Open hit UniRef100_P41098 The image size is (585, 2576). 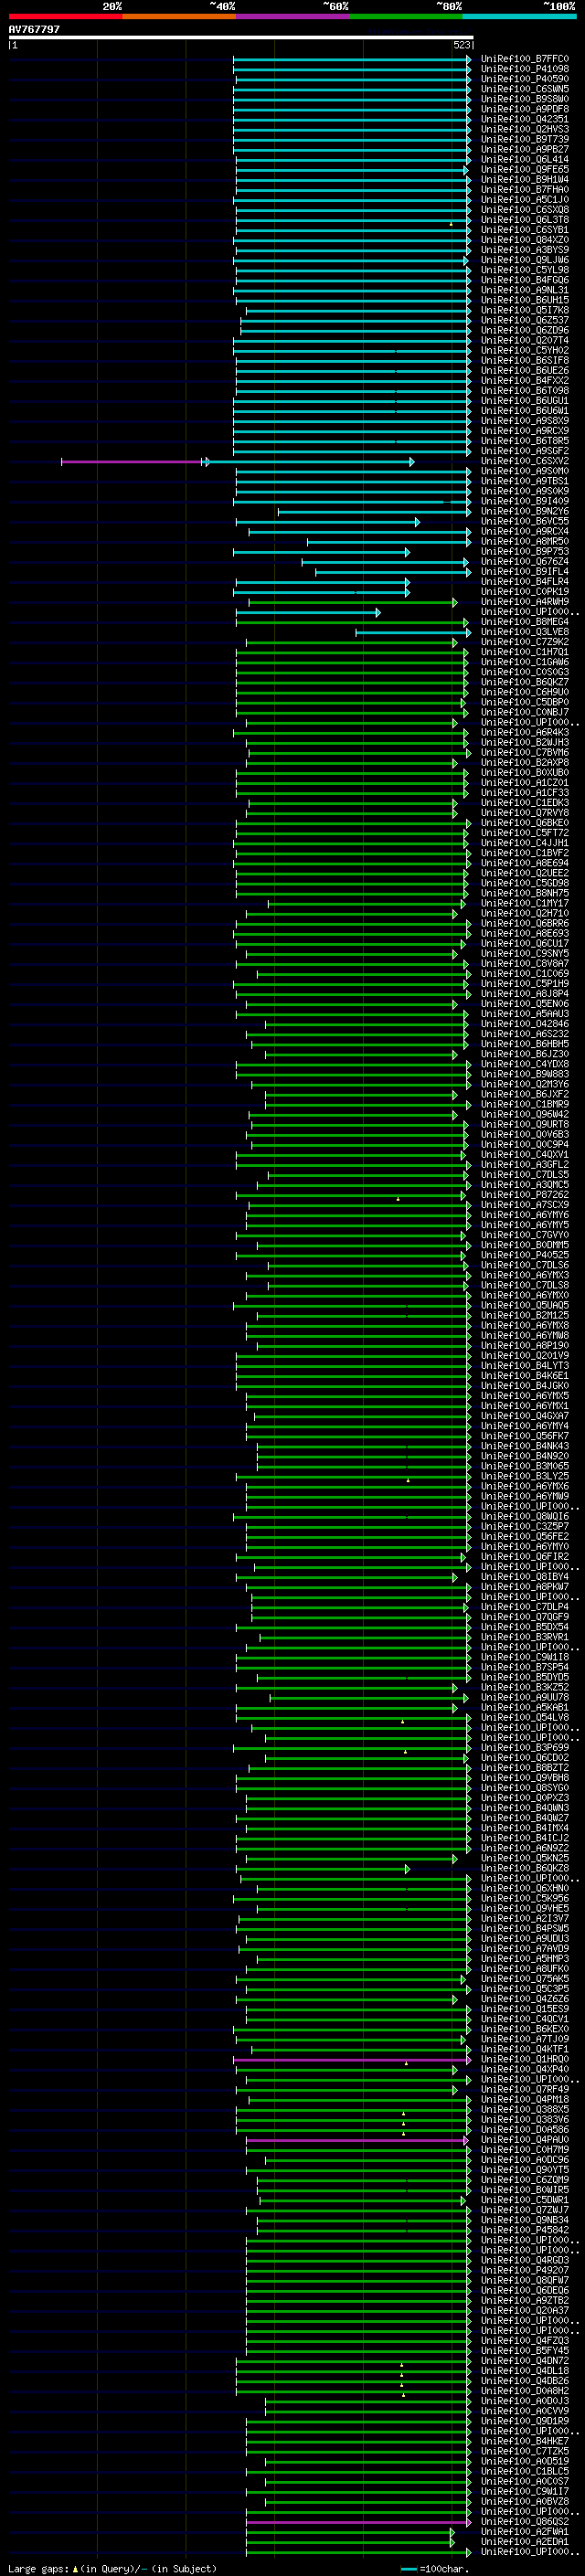click(525, 69)
